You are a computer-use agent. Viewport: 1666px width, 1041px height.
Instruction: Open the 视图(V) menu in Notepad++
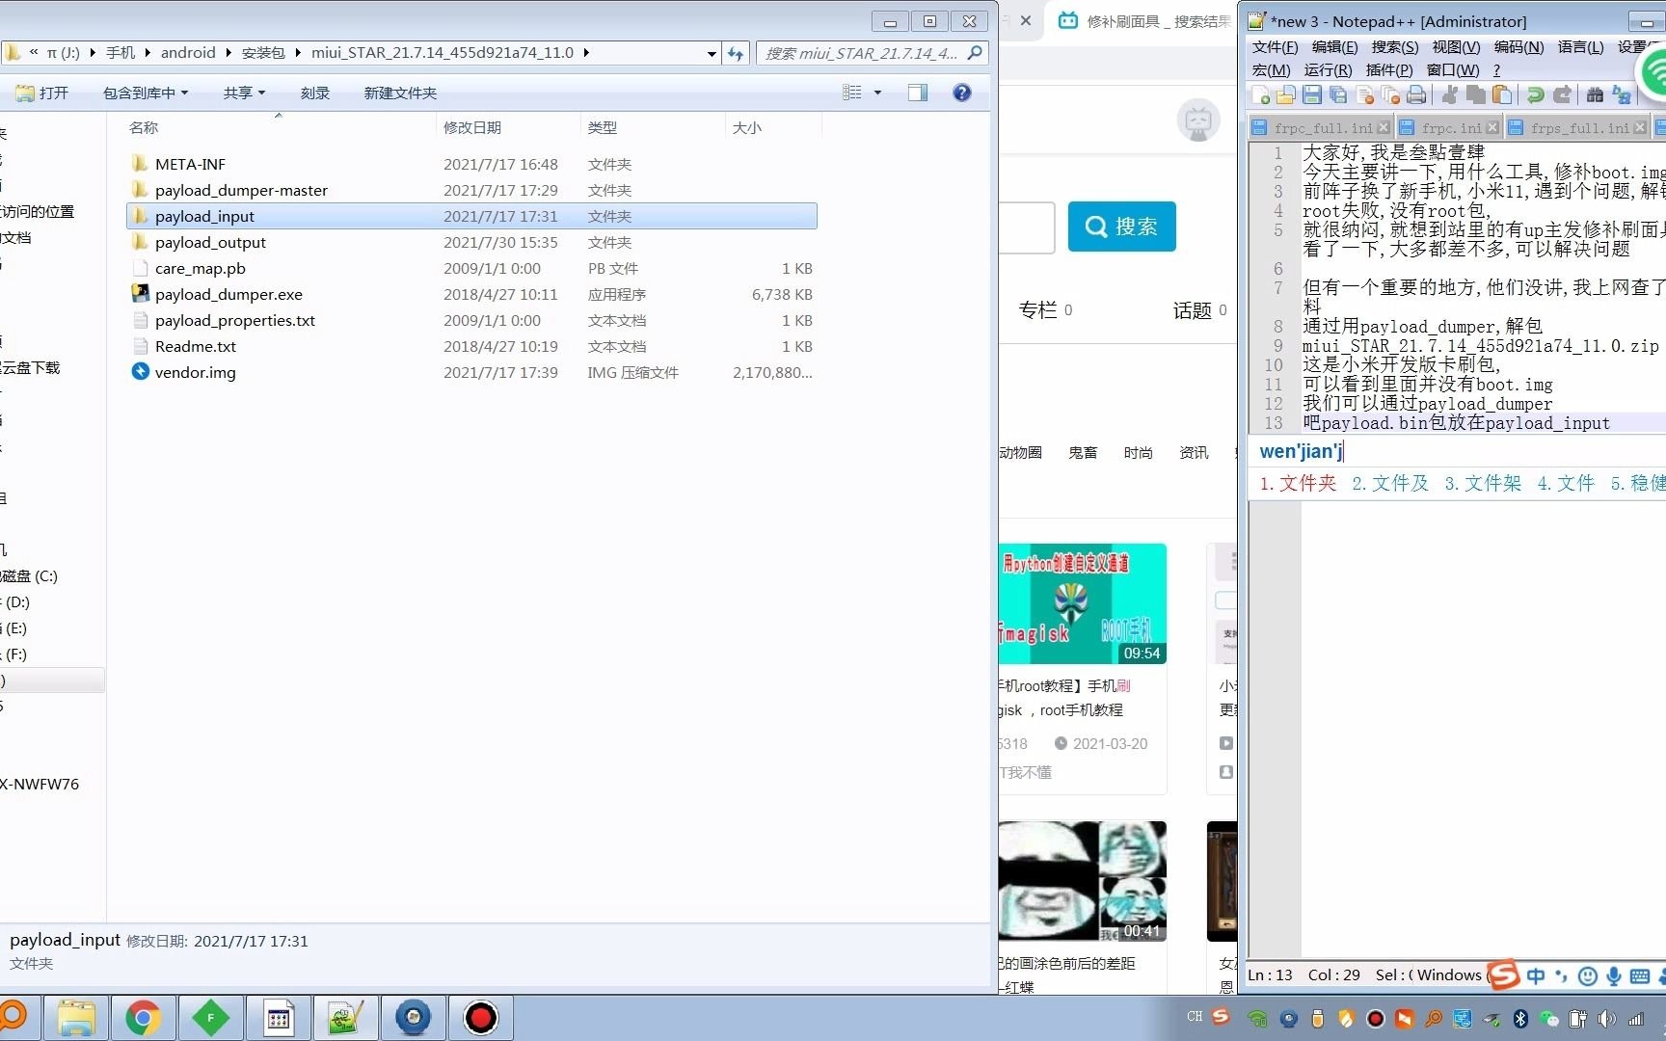[1456, 46]
